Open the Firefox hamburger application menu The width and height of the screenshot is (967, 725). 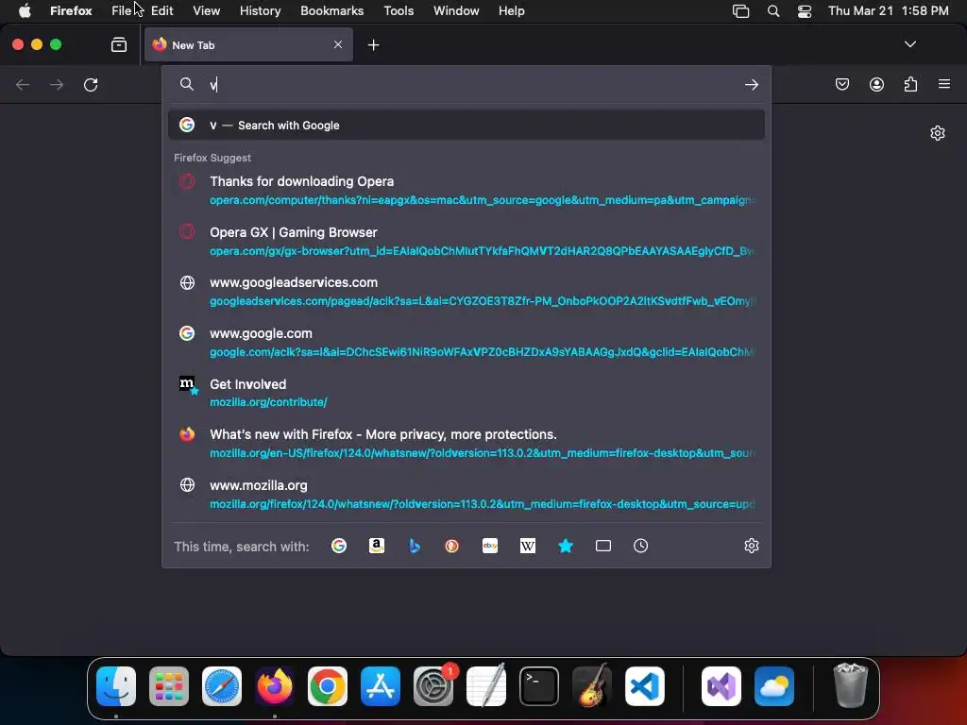point(944,84)
